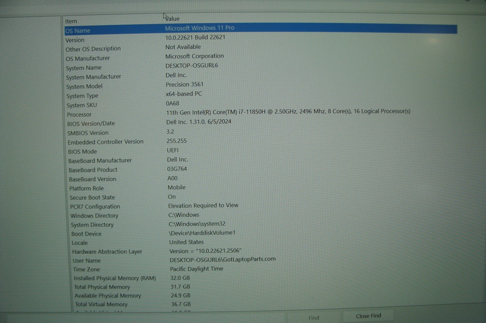Select the Total Virtual Memory row
The width and height of the screenshot is (486, 323).
pos(101,304)
